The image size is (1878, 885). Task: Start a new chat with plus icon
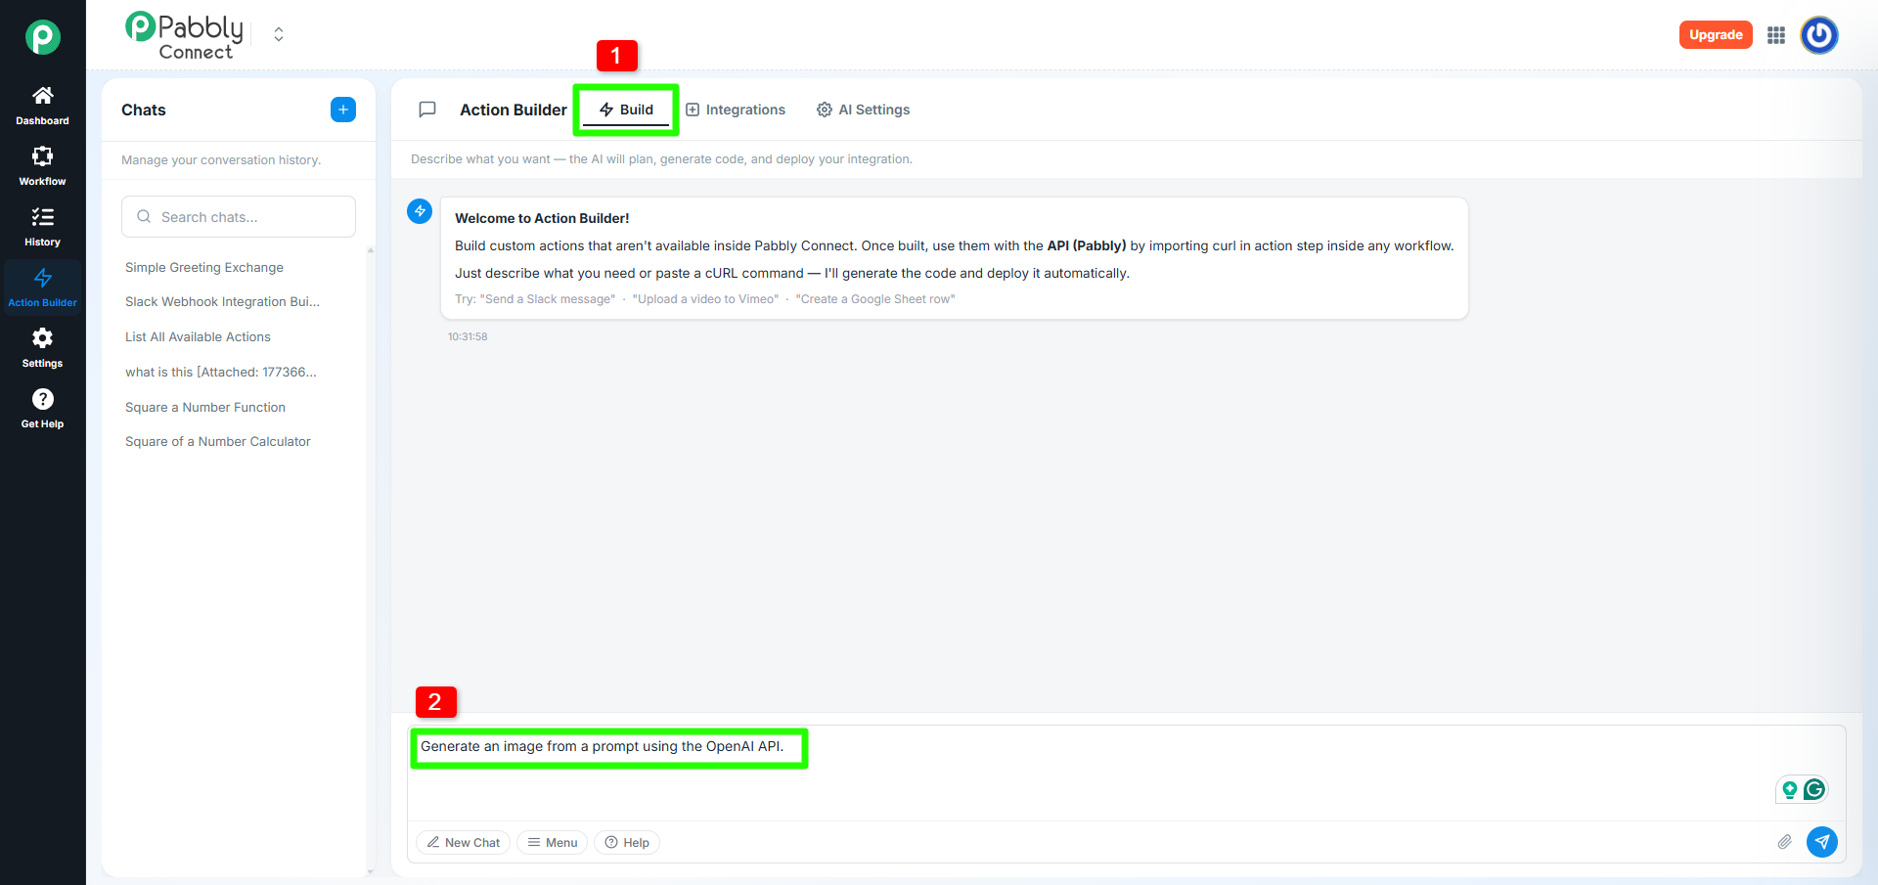point(342,110)
